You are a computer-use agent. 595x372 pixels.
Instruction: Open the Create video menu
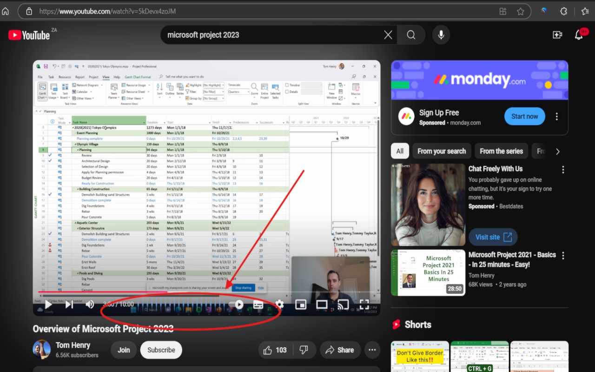(x=557, y=35)
